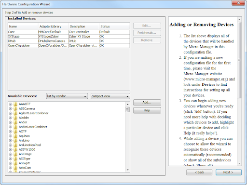
Task: Open the 'list by vendor' dropdown
Action: 67,96
